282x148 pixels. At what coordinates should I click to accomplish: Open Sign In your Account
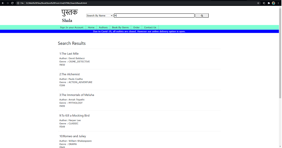pos(72,27)
